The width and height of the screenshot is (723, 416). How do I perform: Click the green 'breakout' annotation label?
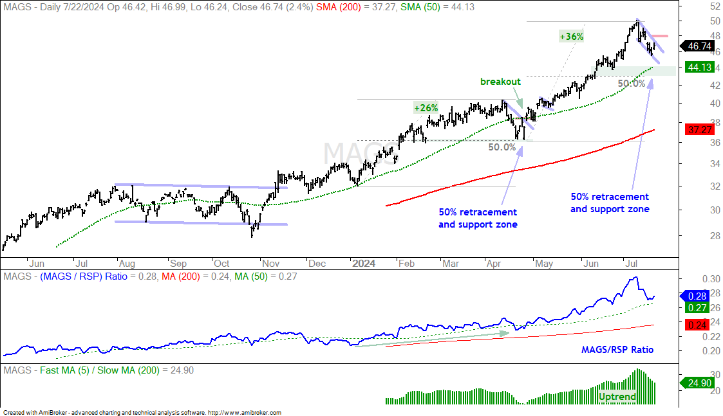[500, 82]
